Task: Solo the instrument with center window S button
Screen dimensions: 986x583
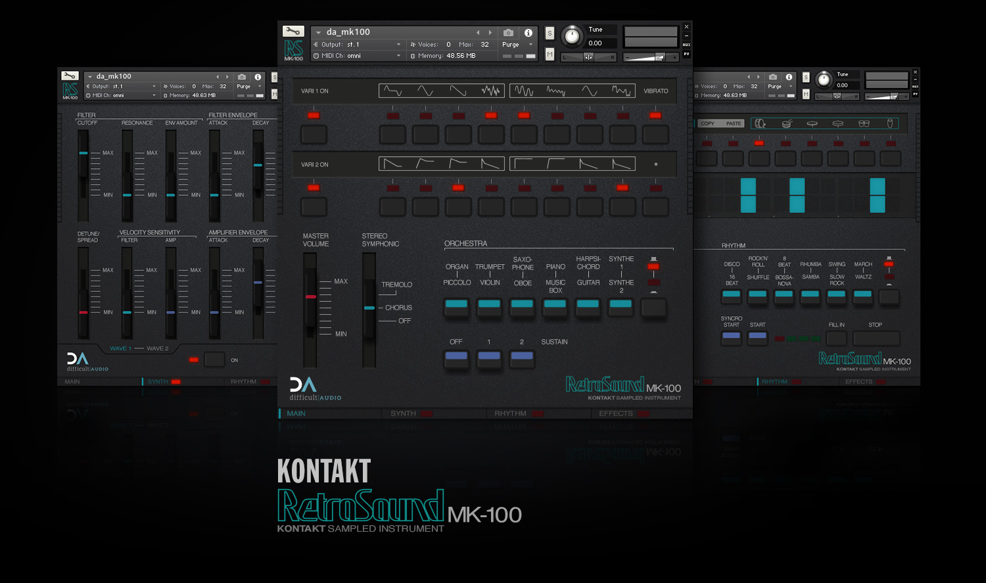Action: (550, 33)
